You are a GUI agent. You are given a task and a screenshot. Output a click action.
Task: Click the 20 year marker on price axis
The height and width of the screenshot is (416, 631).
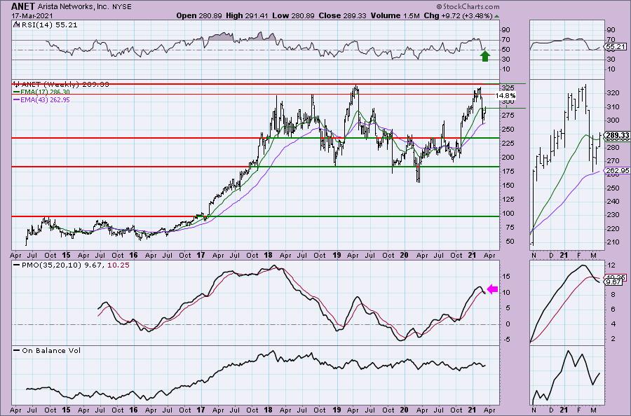pyautogui.click(x=404, y=255)
